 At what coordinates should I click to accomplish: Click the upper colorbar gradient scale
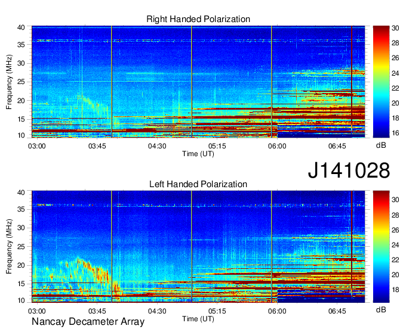pyautogui.click(x=381, y=82)
